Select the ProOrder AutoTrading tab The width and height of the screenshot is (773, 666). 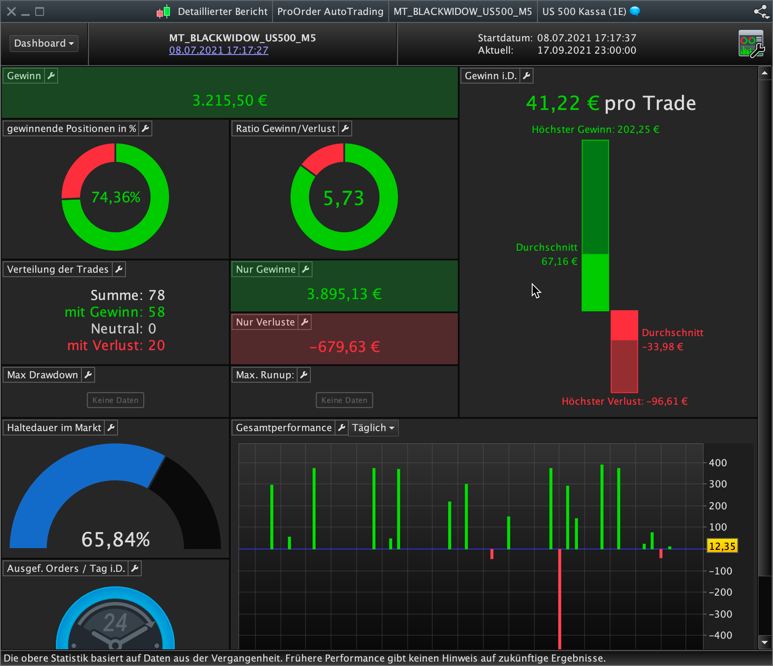[x=330, y=11]
